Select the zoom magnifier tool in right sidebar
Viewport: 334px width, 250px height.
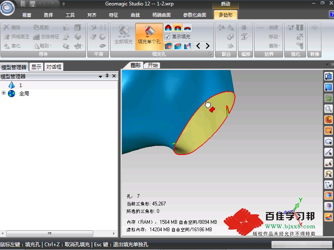(x=328, y=109)
